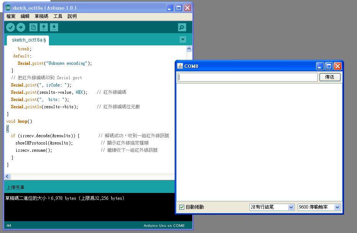Open the 9600 傳輸鮑率 baud rate dropdown
The image size is (357, 233).
coord(319,207)
